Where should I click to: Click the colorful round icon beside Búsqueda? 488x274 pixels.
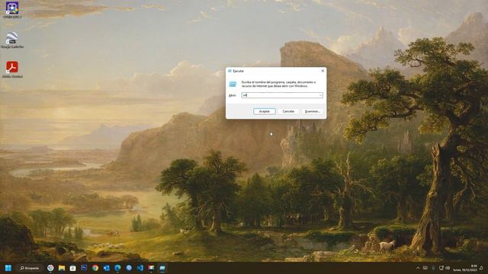[x=50, y=268]
